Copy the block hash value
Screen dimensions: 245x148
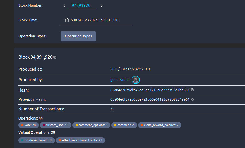192,90
